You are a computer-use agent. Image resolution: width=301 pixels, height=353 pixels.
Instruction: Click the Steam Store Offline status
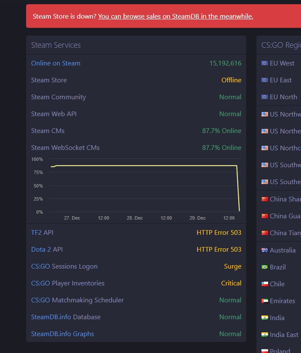231,80
